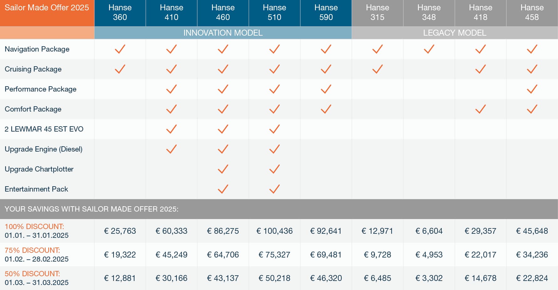Click the Navigation Package checkmark for Hanse 348

[429, 49]
